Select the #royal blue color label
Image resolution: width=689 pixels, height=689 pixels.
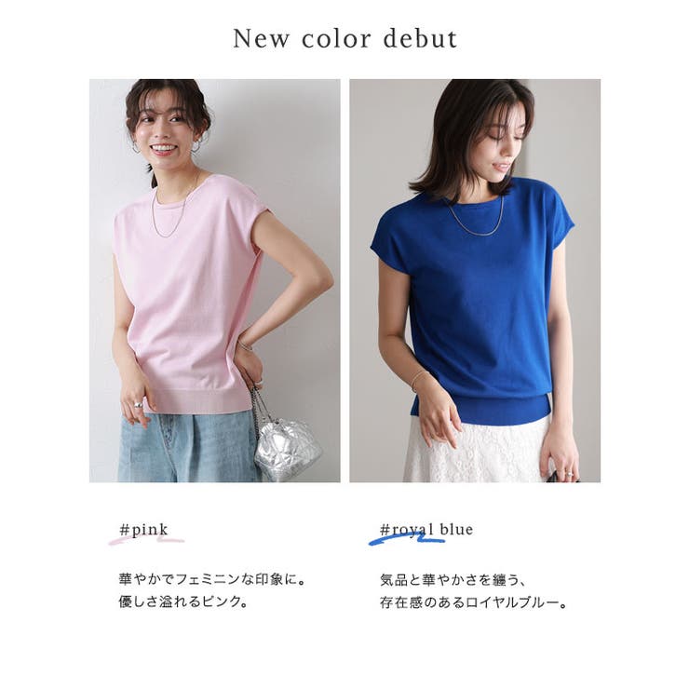coord(426,529)
